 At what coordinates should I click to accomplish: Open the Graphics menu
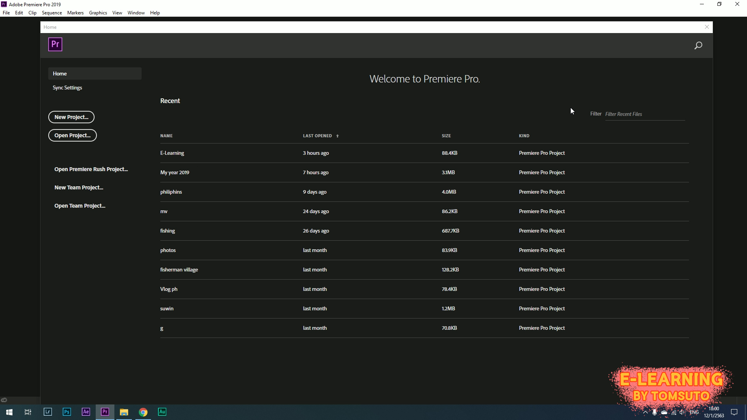(98, 12)
